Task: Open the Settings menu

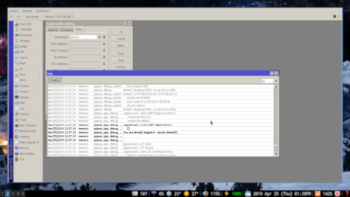Action: click(27, 11)
